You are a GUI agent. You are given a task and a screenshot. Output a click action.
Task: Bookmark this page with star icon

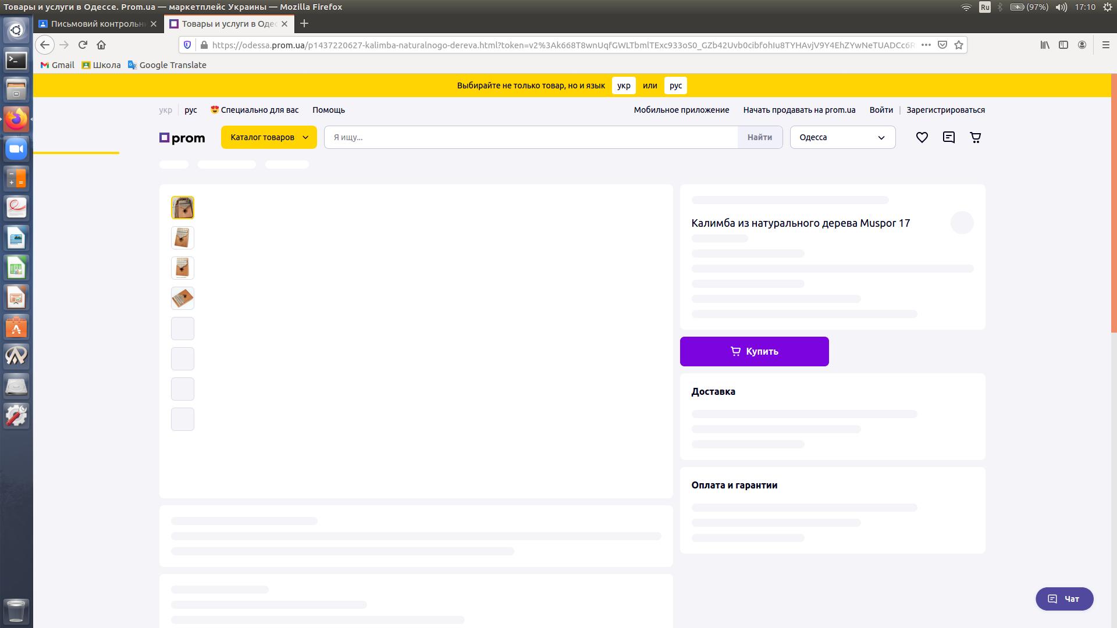959,45
